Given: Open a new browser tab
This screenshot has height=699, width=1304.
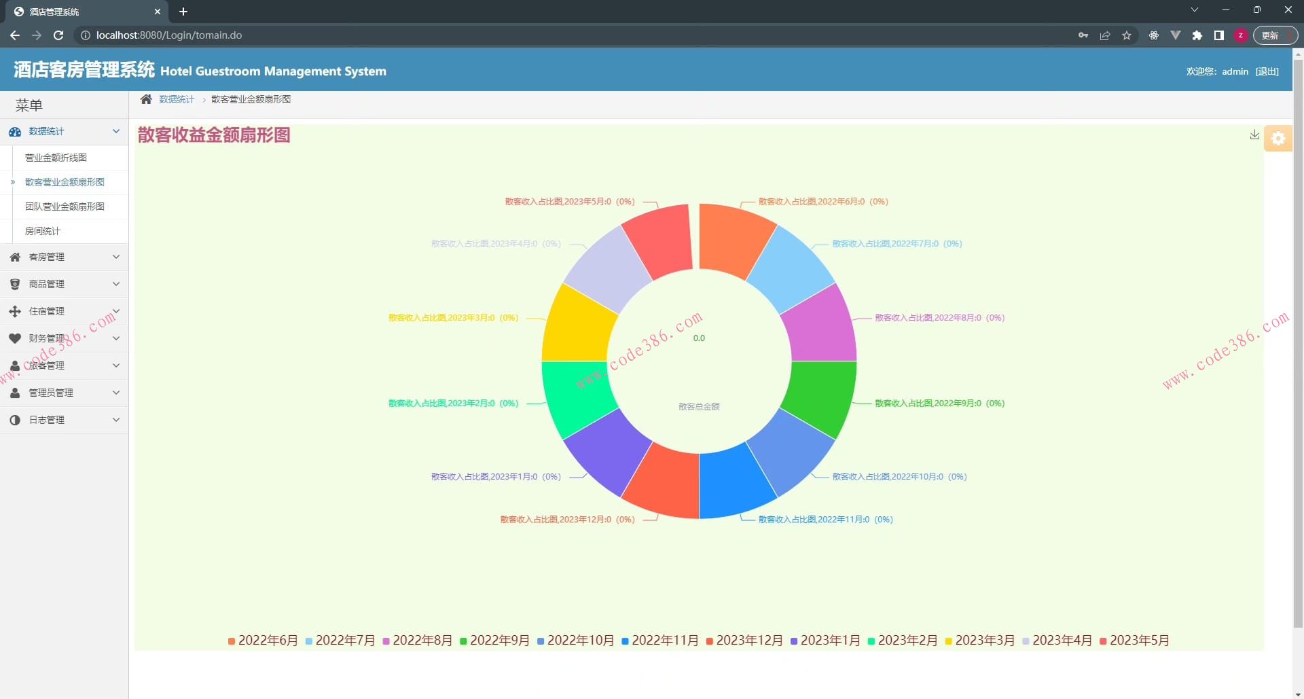Looking at the screenshot, I should tap(183, 12).
